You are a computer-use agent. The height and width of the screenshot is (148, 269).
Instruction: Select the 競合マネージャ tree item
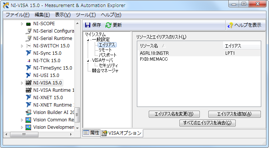coord(105,71)
